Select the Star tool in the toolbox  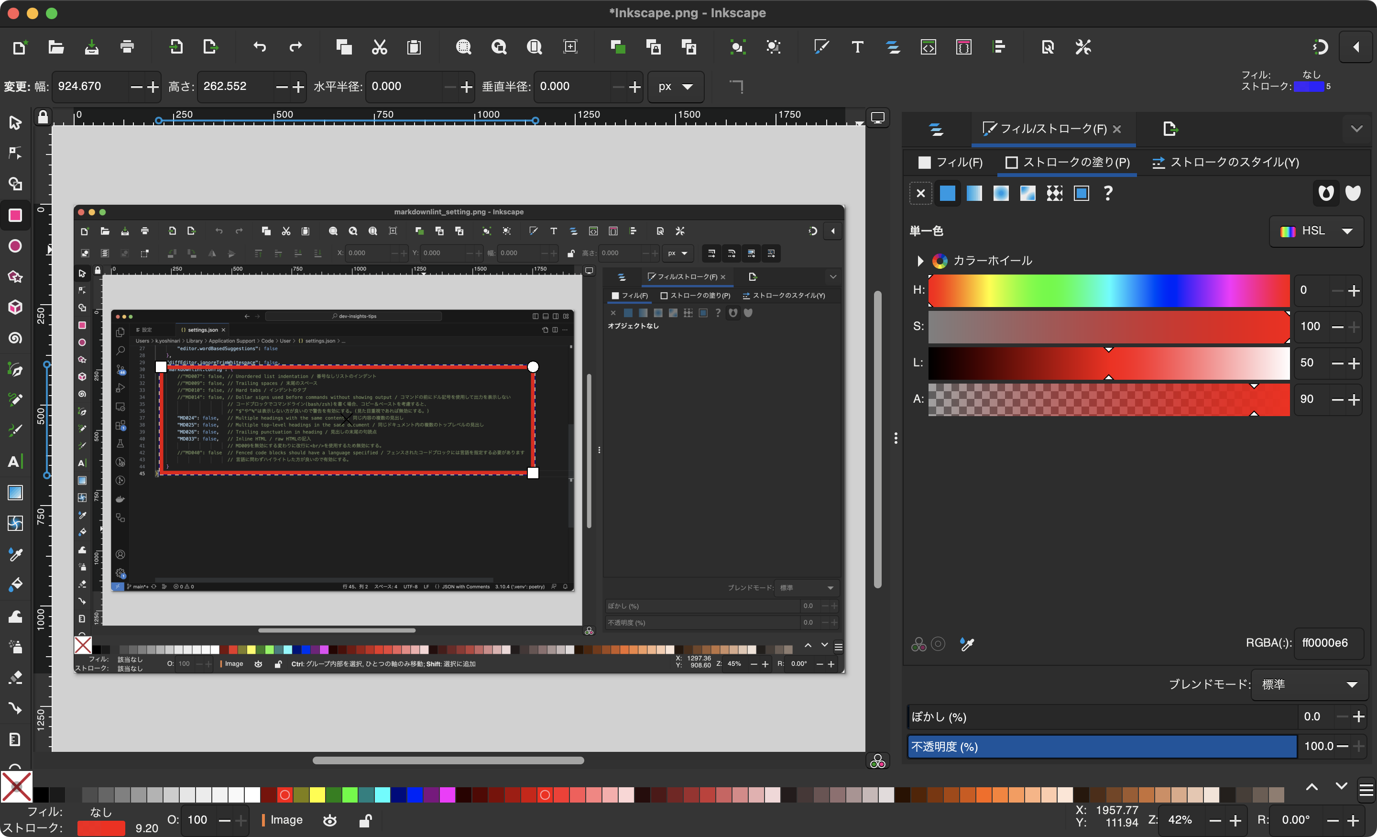point(14,277)
